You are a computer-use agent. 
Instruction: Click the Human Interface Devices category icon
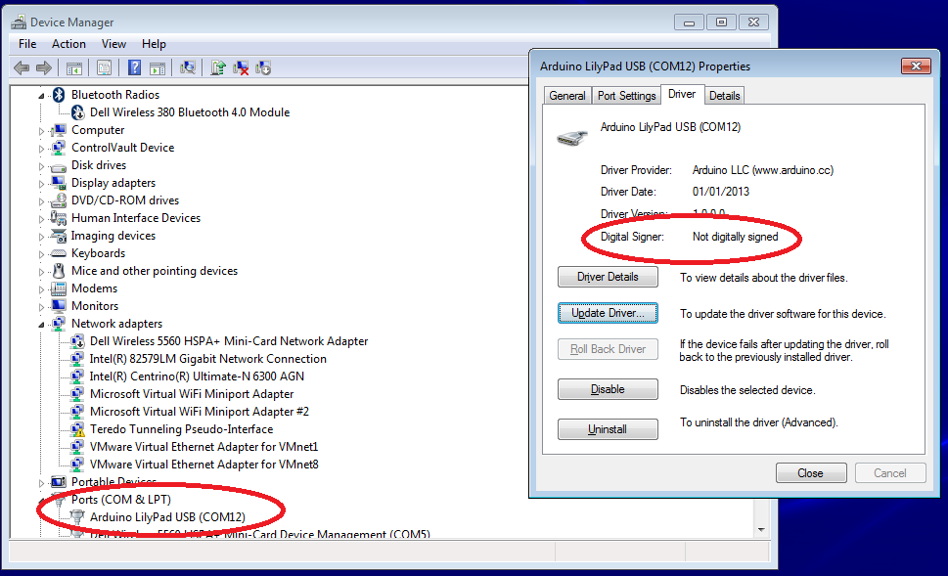pyautogui.click(x=59, y=217)
